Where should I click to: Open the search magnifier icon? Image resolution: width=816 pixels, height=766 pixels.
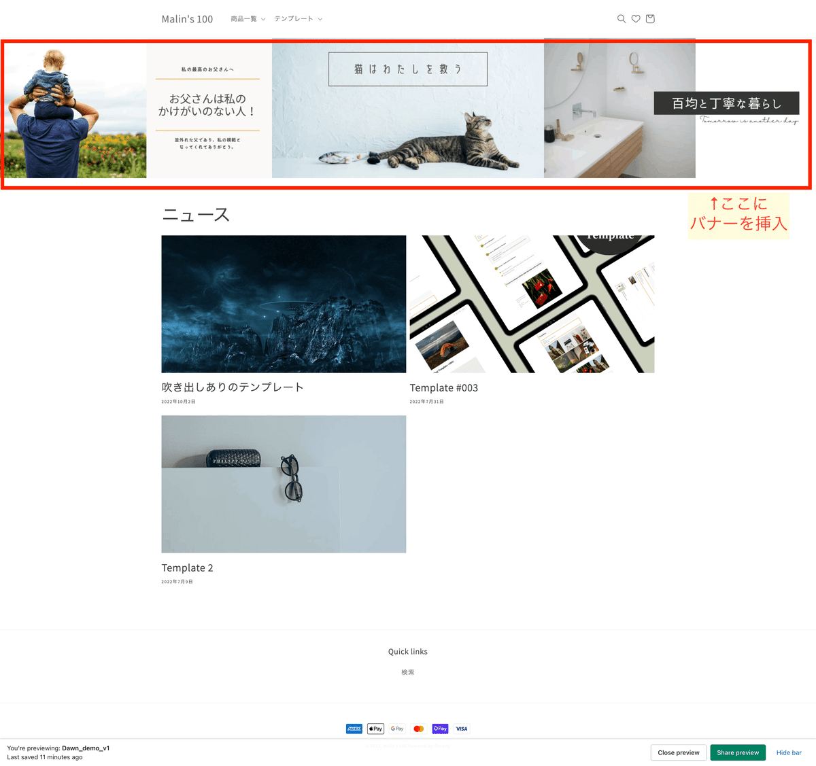pyautogui.click(x=621, y=19)
